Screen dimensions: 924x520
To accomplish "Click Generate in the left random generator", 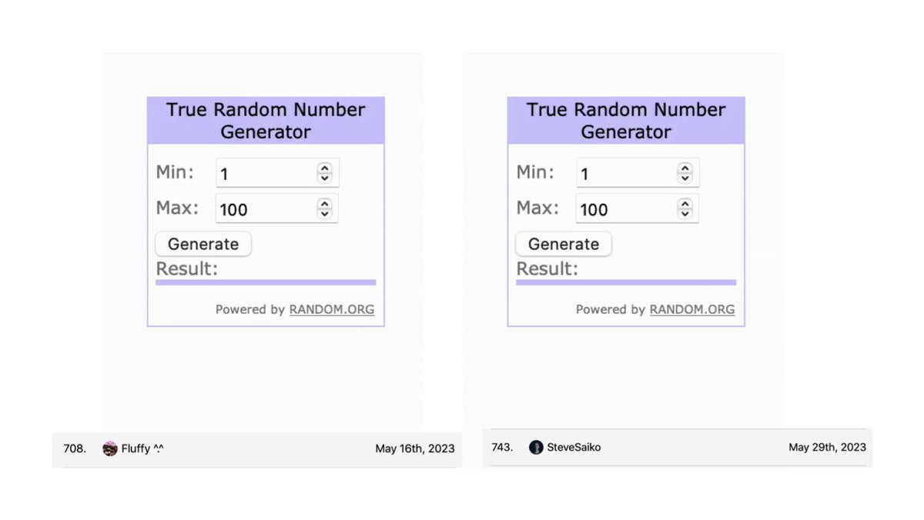I will tap(203, 244).
